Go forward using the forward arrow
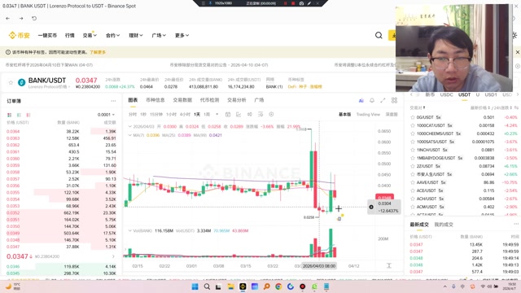The width and height of the screenshot is (521, 293). point(21,19)
